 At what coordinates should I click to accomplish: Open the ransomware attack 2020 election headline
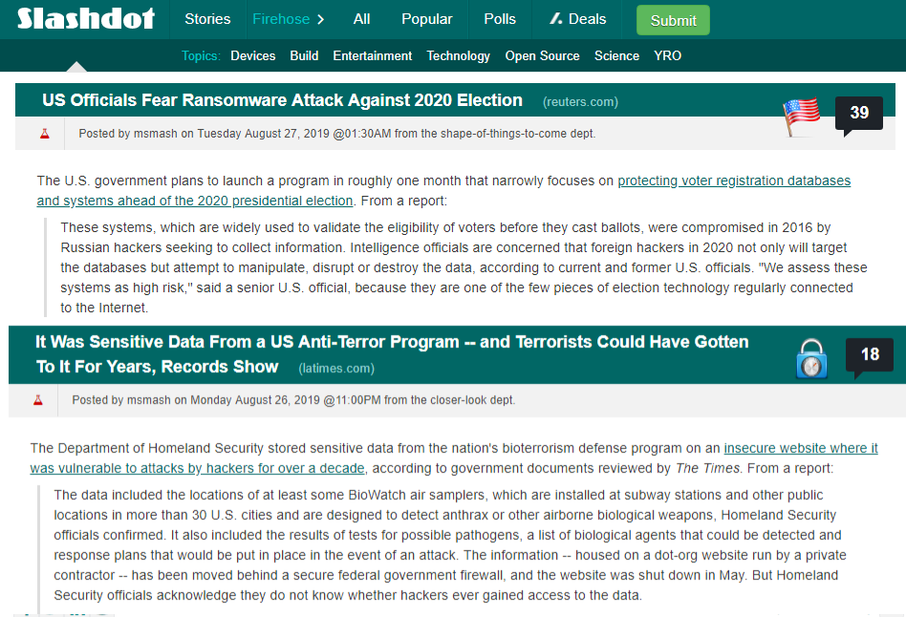pos(282,100)
